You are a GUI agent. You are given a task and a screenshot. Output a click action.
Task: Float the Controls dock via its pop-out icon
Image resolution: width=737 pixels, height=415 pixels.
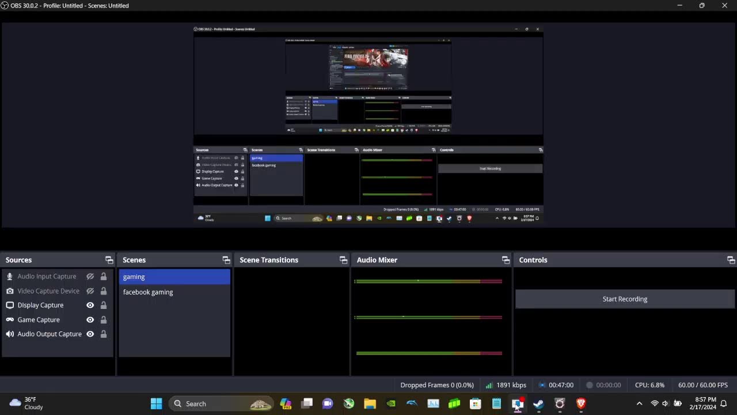pos(731,260)
